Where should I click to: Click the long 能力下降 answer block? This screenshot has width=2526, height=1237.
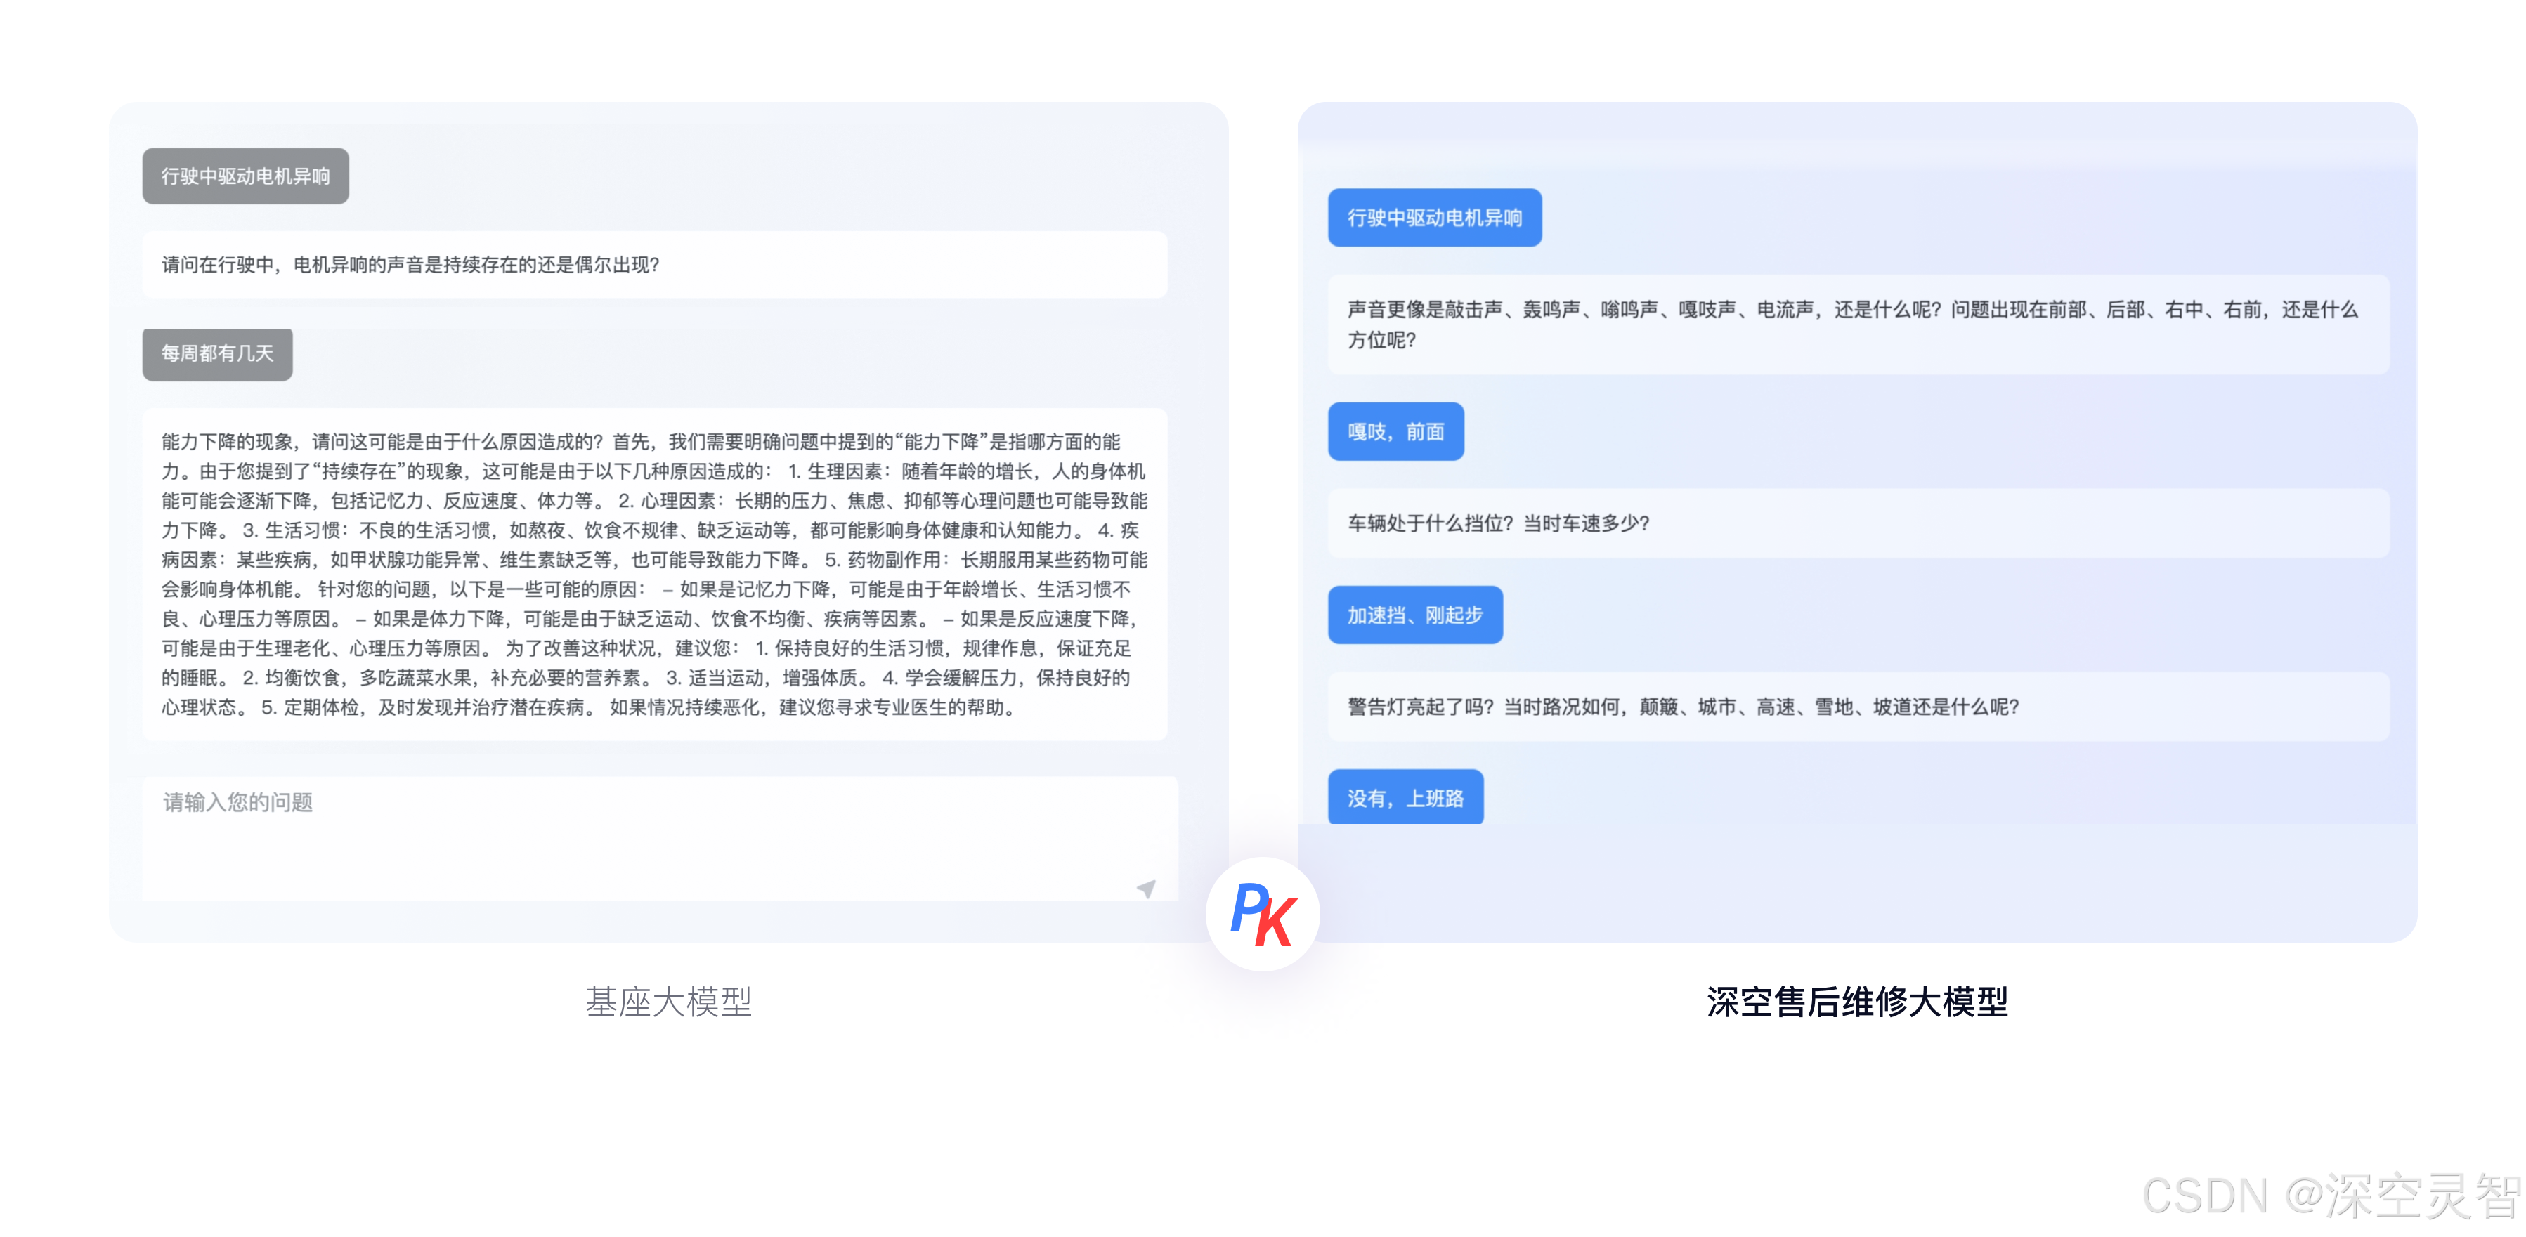(x=654, y=575)
